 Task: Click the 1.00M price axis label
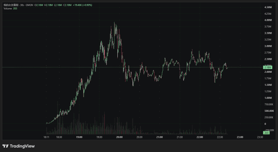click(x=268, y=98)
